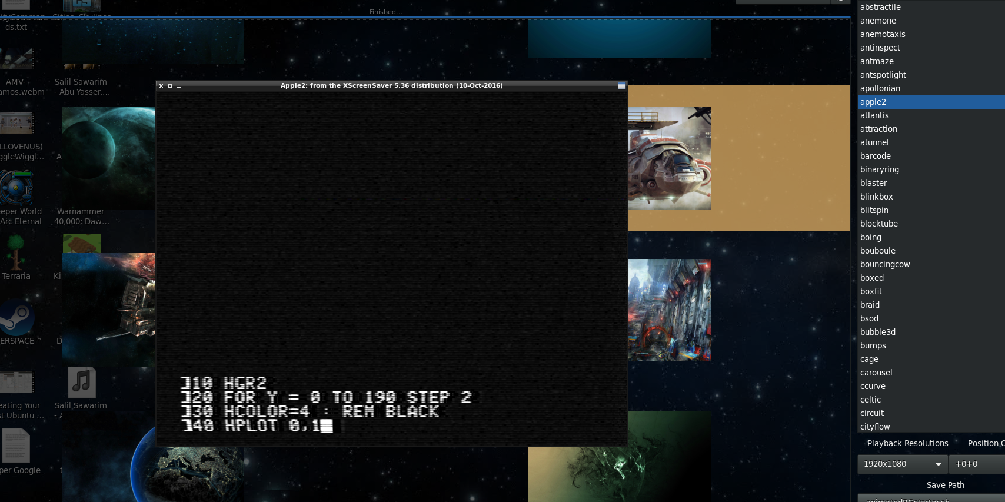
Task: Click the +0+0 position input field
Action: [977, 464]
